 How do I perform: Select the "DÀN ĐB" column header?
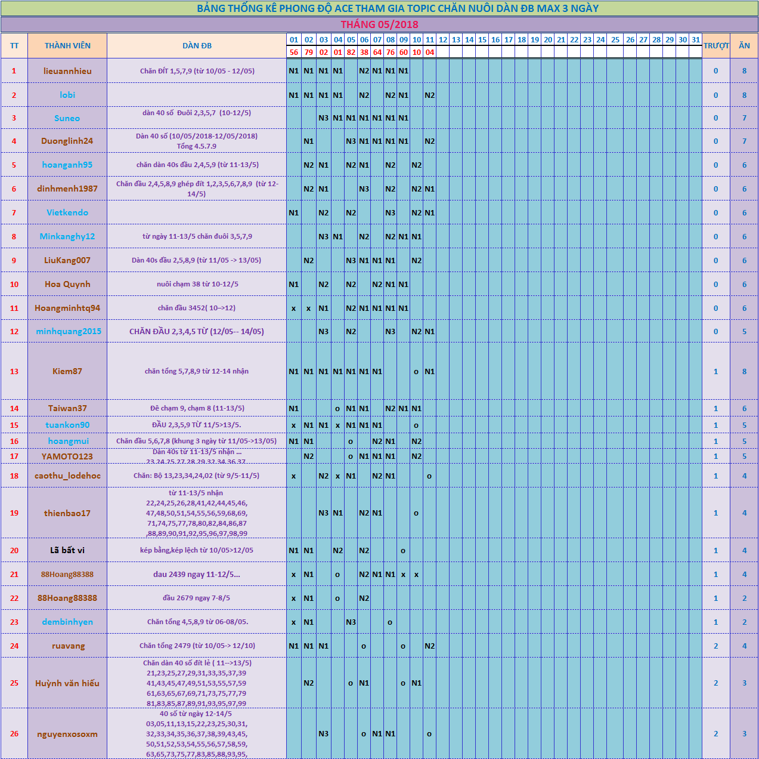197,46
